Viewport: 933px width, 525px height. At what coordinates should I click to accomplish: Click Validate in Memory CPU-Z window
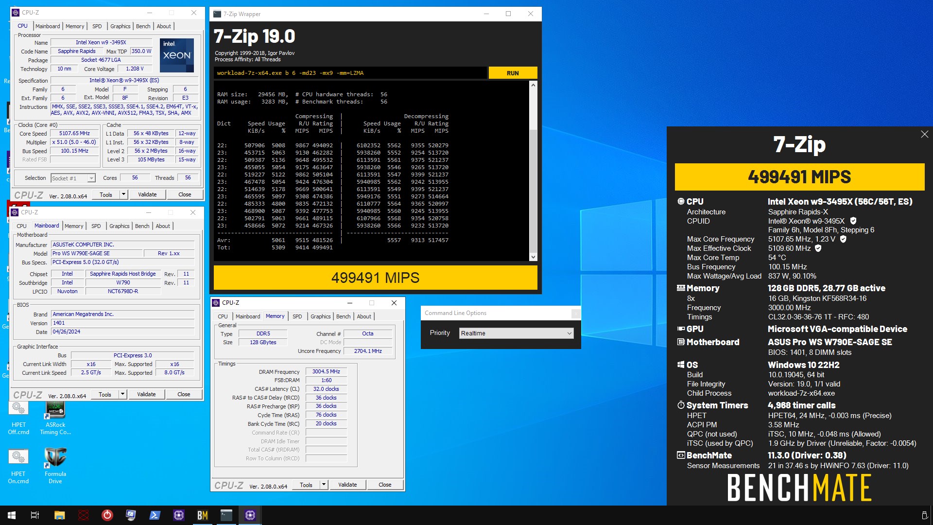tap(347, 485)
